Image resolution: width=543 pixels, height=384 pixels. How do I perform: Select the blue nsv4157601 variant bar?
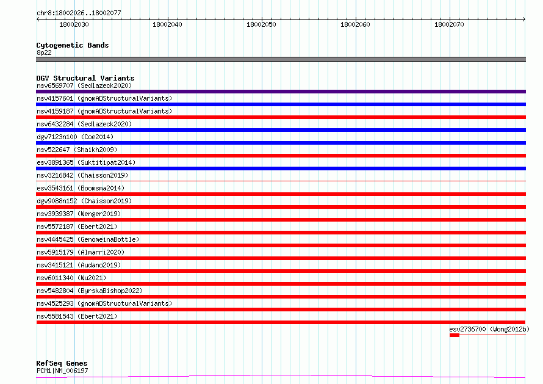tap(281, 104)
